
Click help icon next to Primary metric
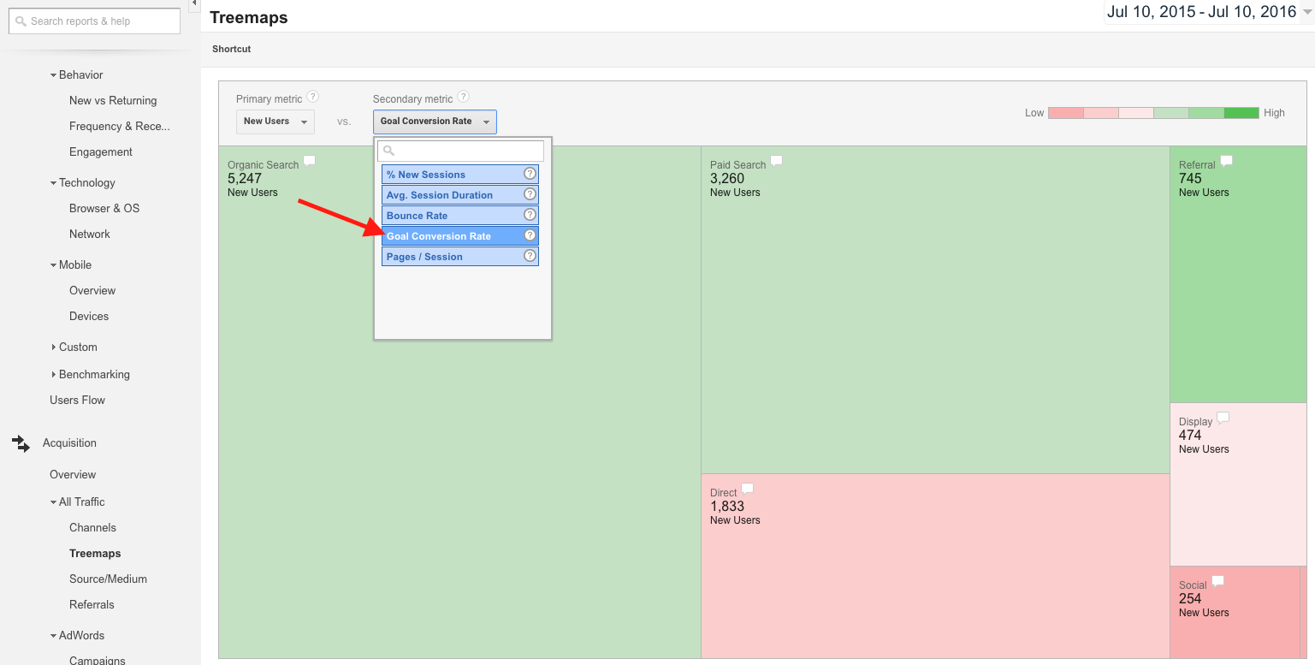[313, 98]
